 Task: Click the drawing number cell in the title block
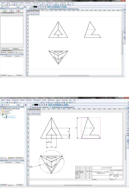coord(107,168)
